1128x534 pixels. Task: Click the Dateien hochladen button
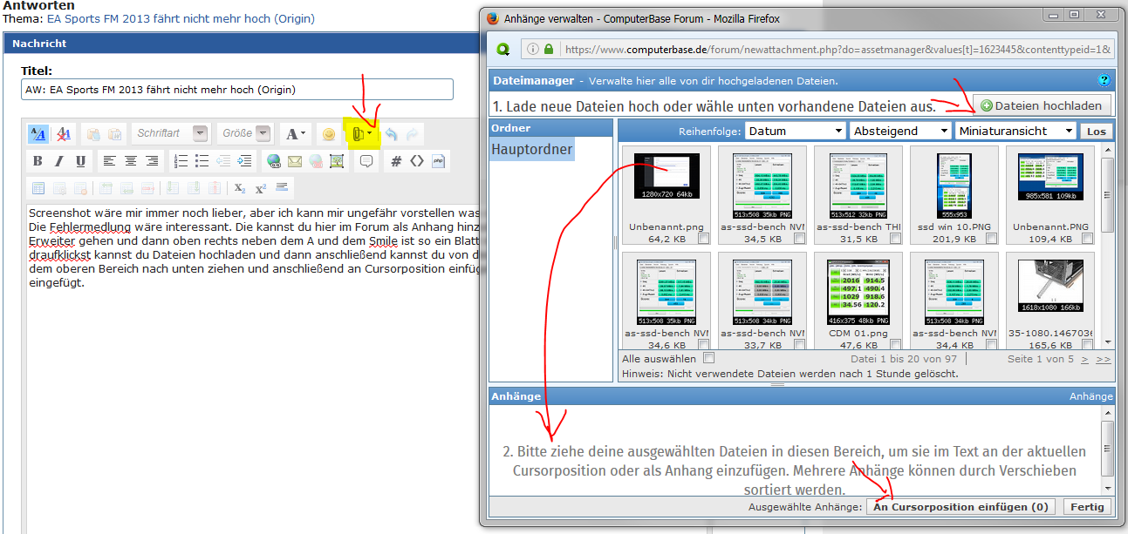click(x=1043, y=105)
